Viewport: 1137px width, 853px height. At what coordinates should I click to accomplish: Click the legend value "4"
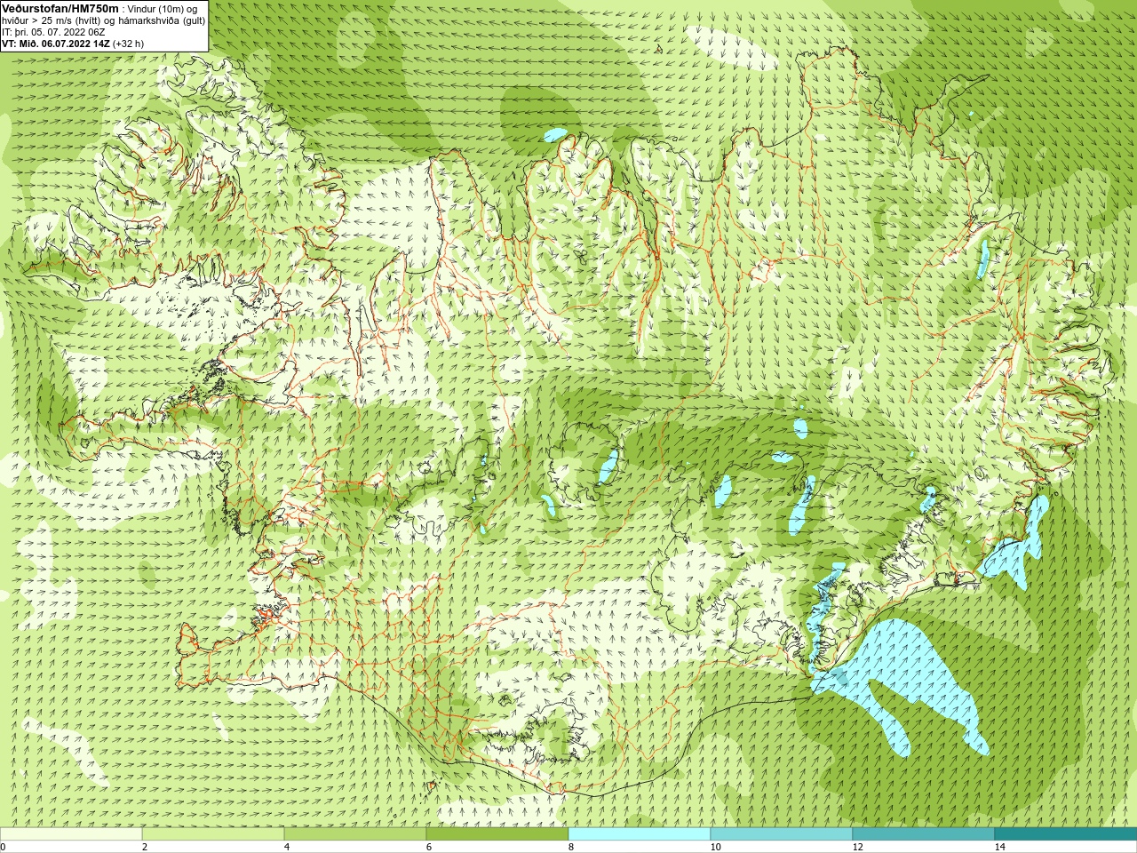287,847
